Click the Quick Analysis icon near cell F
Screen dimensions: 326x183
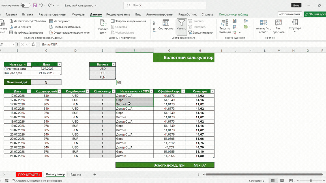[119, 82]
